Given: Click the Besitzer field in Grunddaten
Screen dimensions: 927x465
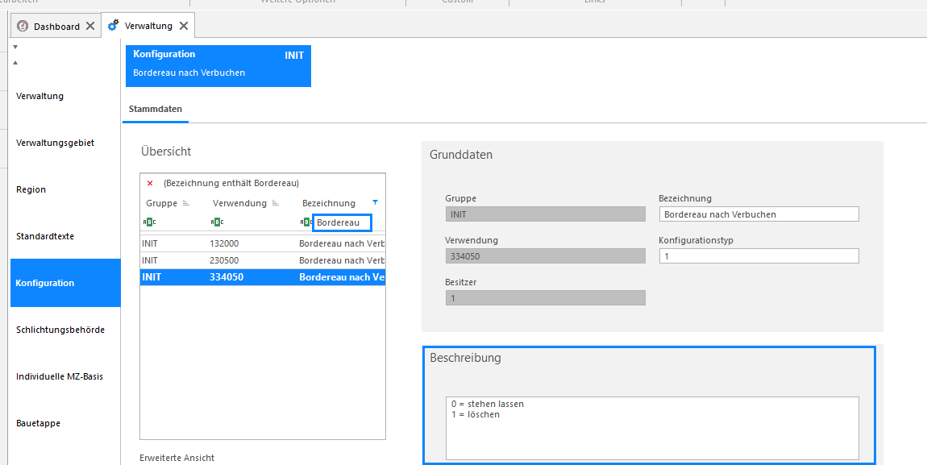Looking at the screenshot, I should (545, 298).
